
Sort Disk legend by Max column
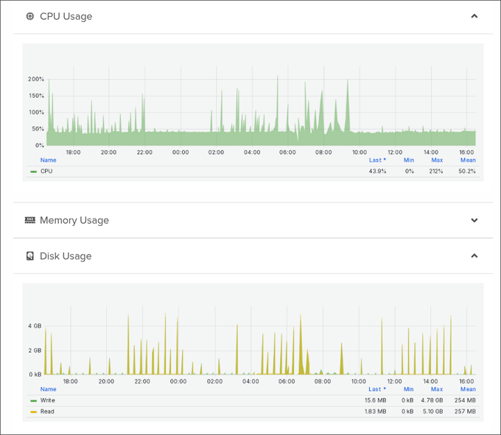click(437, 389)
